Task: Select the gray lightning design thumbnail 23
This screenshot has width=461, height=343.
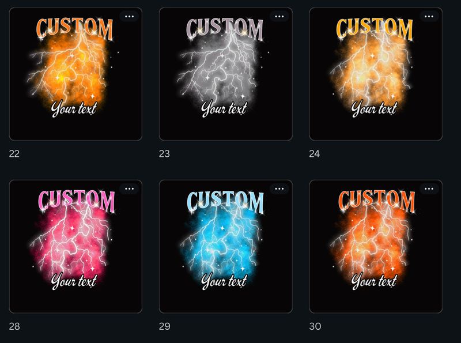Action: 225,74
